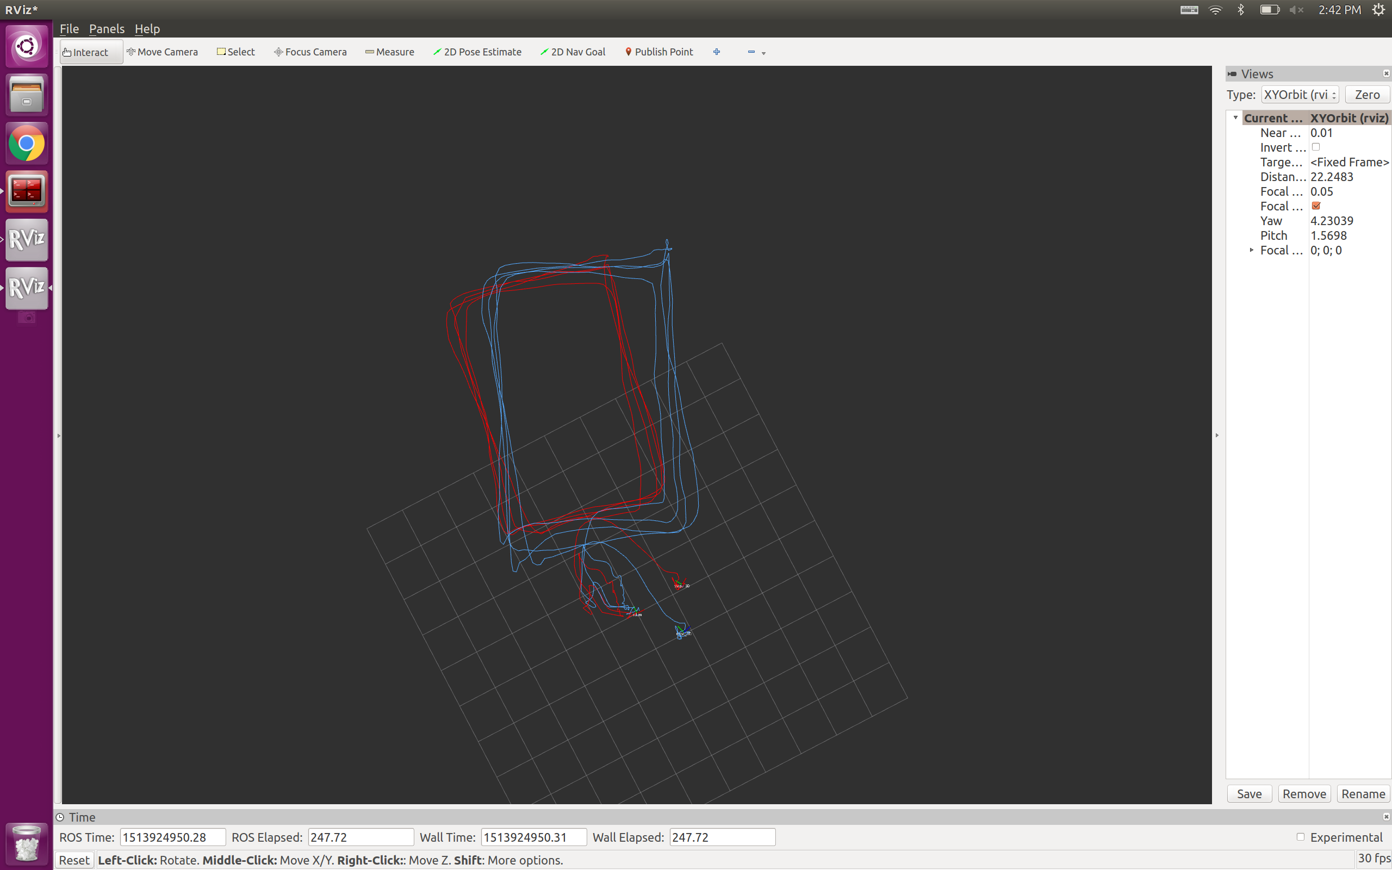Select the Interact tool

pos(89,52)
